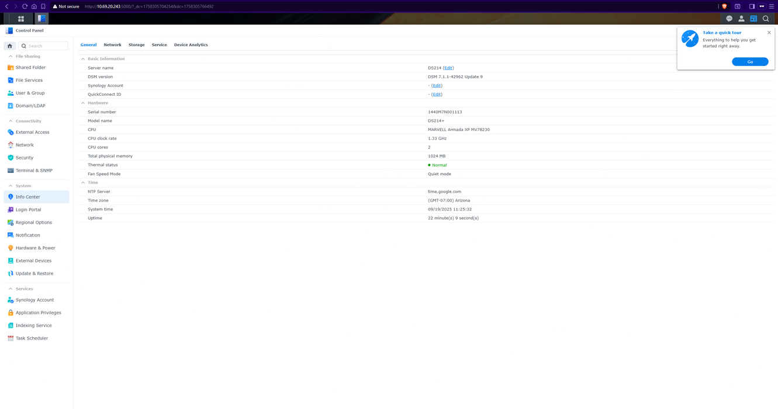
Task: Open Hardware & Power settings
Action: click(x=35, y=248)
